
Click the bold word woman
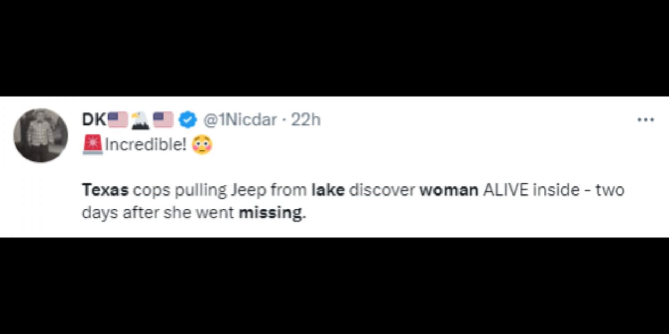(449, 190)
